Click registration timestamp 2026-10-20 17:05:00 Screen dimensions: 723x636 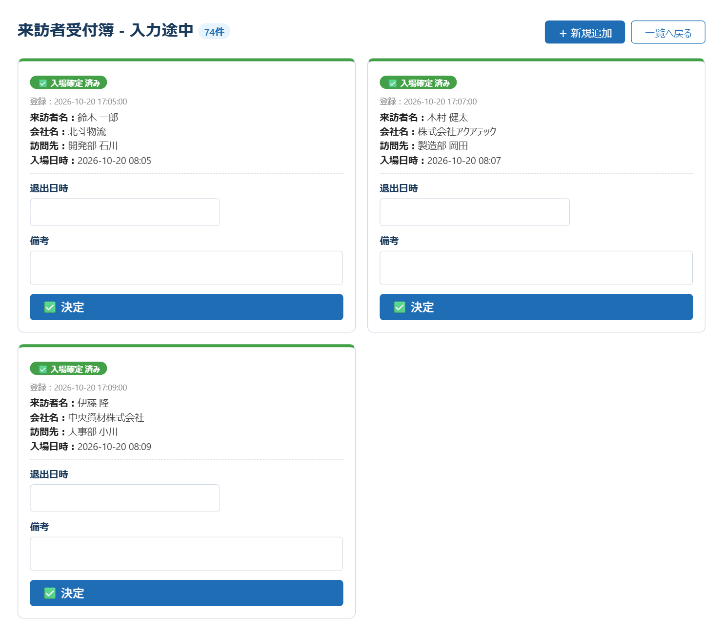tap(91, 102)
